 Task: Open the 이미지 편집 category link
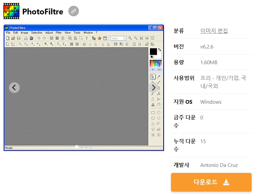coord(214,31)
